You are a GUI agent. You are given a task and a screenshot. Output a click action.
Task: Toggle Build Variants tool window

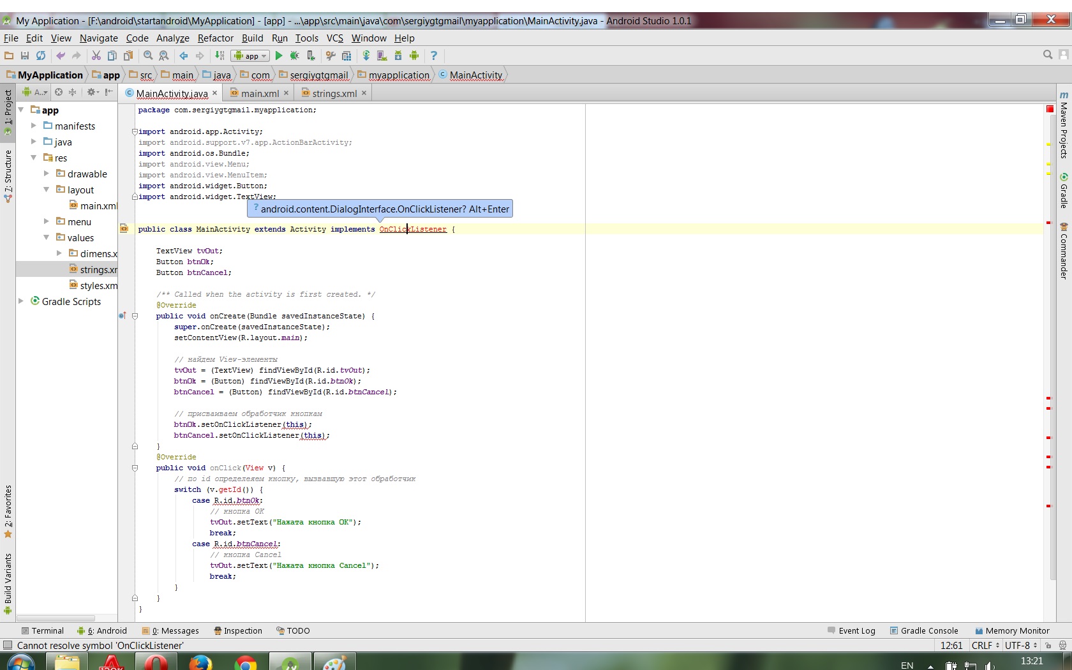8,583
